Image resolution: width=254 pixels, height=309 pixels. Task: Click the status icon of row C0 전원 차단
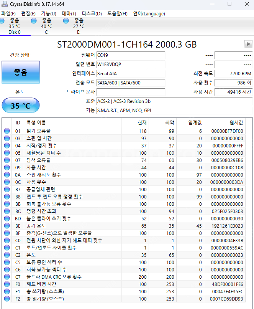tap(7, 240)
